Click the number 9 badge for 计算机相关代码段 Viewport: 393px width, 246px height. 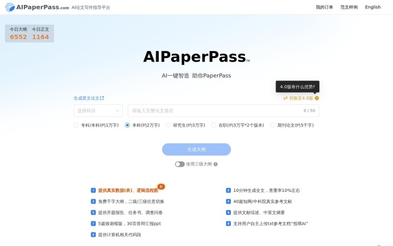tap(93, 235)
